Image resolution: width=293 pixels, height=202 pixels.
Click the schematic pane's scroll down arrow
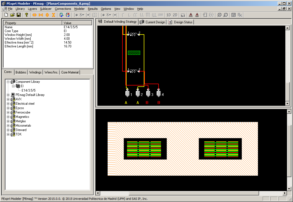288,103
